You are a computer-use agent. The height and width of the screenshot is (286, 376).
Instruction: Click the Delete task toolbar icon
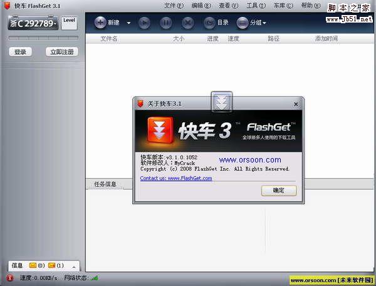coord(187,23)
